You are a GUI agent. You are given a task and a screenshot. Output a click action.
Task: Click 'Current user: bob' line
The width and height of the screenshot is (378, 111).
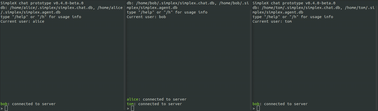point(146,17)
